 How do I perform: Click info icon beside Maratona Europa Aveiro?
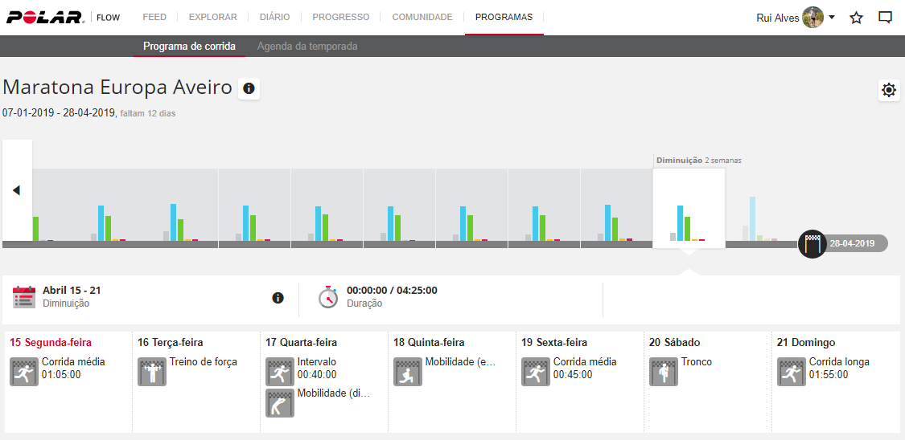(249, 88)
